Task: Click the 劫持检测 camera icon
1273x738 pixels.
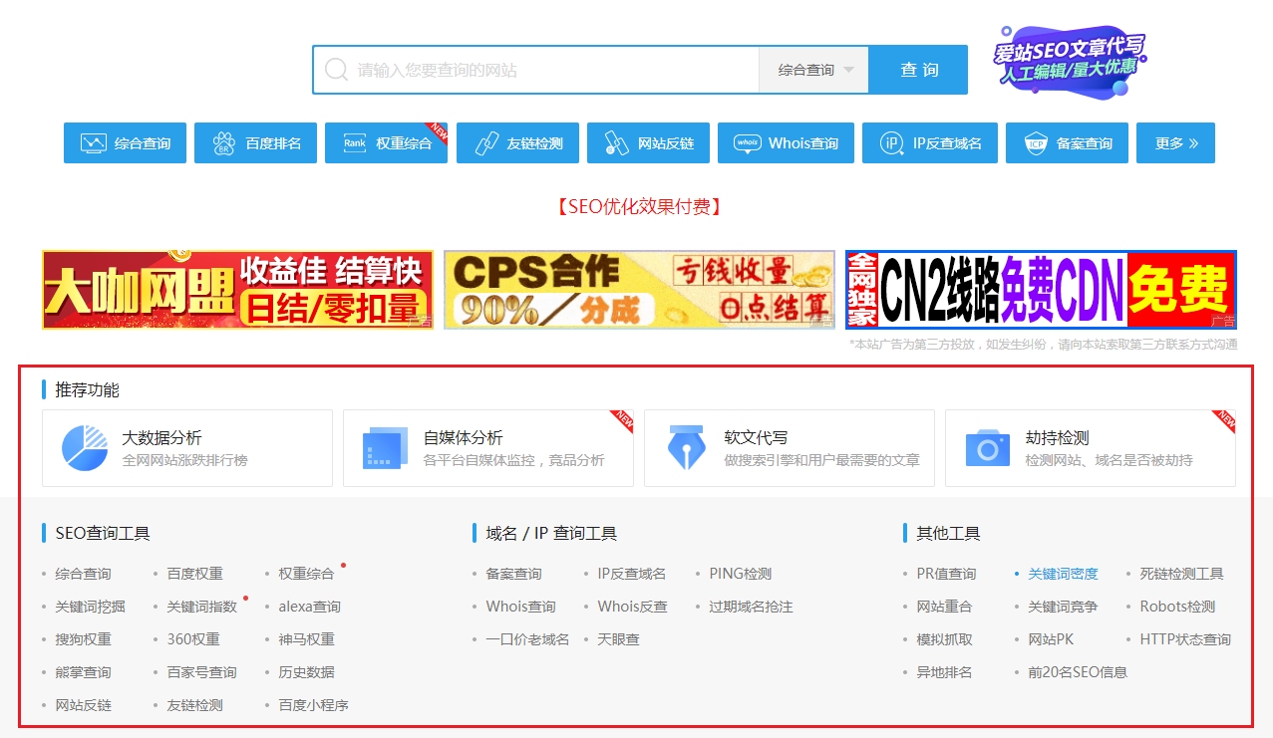Action: pos(987,448)
